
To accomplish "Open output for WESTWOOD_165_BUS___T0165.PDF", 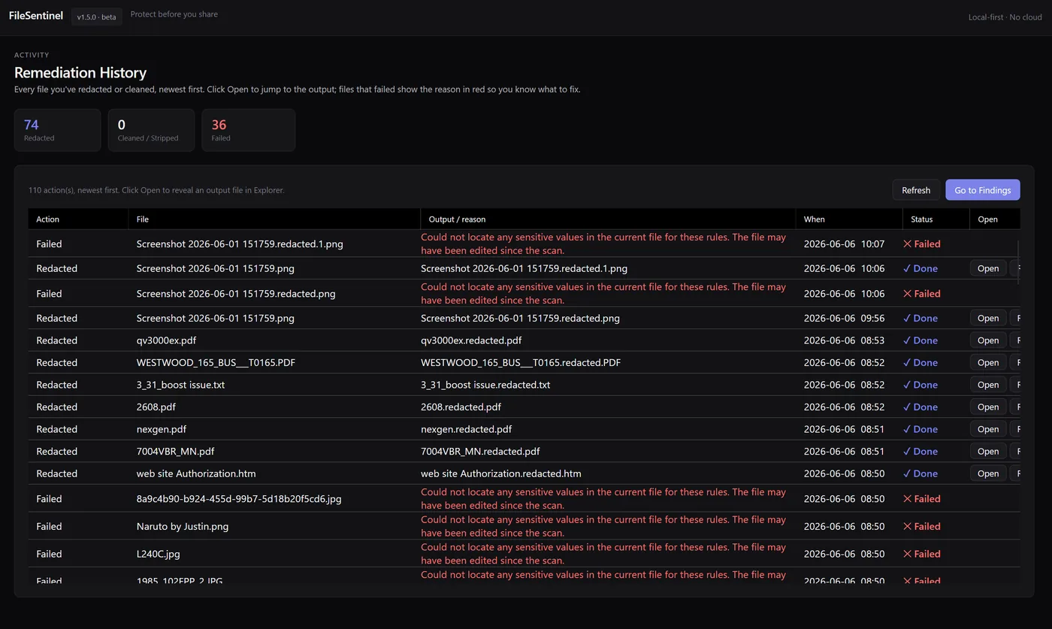I will point(988,362).
